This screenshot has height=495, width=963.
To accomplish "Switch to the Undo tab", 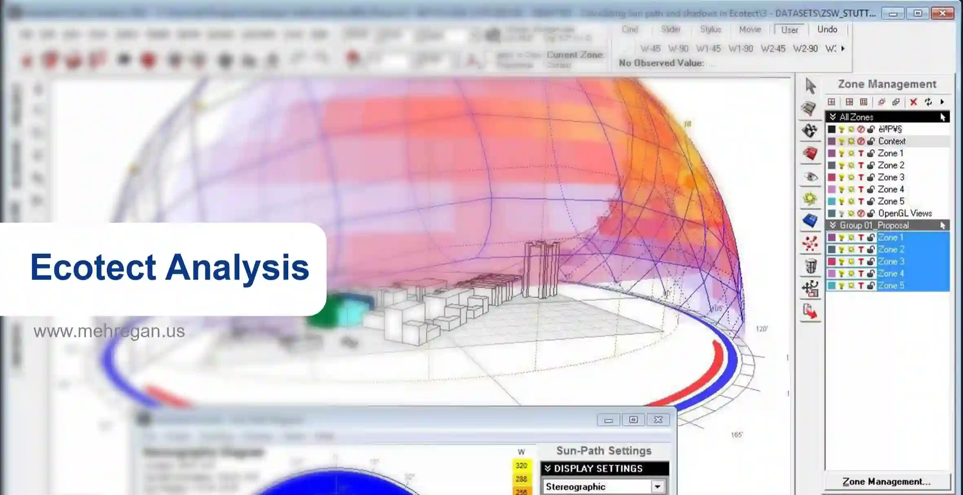I will 827,29.
